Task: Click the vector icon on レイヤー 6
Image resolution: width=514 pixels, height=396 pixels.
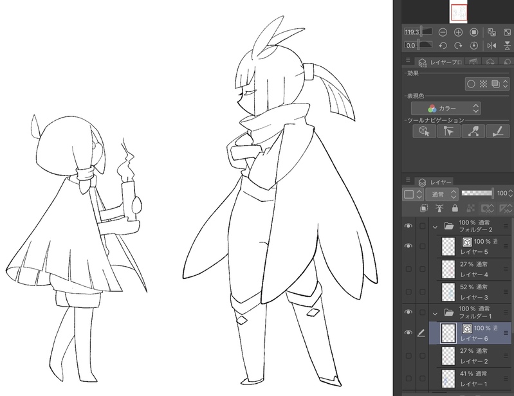Action: pyautogui.click(x=467, y=328)
